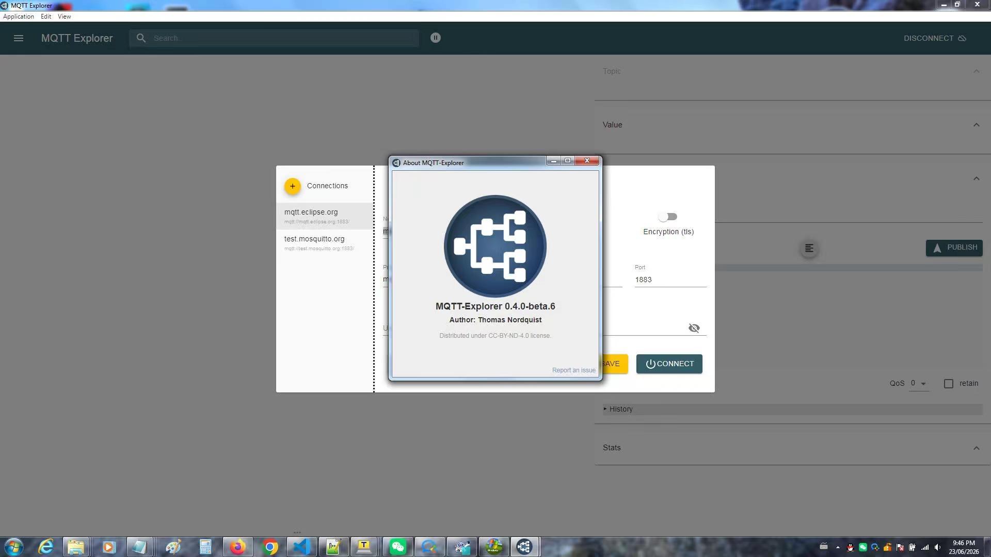Open File Explorer from the taskbar
This screenshot has width=991, height=557.
pyautogui.click(x=76, y=547)
